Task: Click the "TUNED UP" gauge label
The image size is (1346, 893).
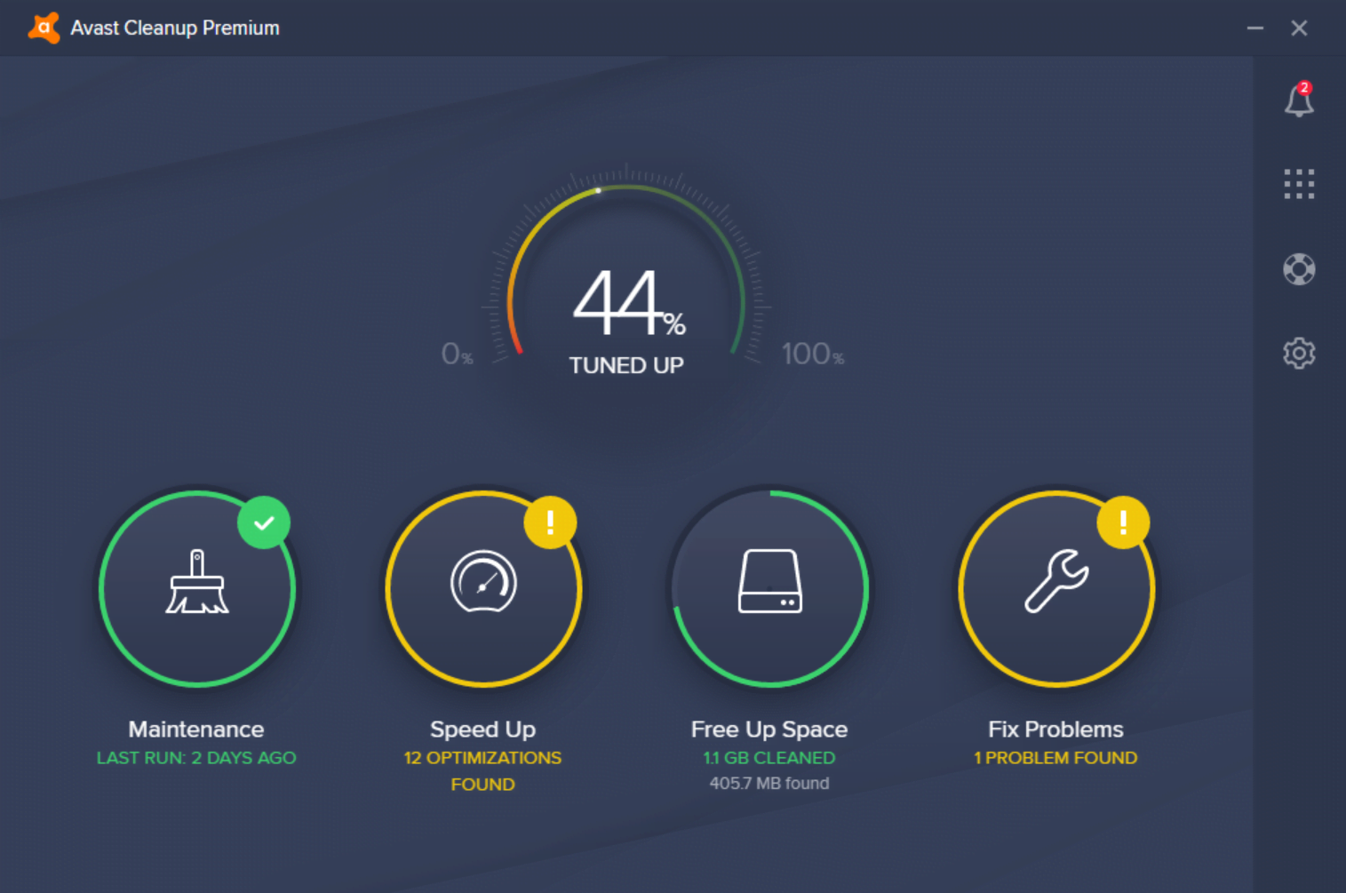Action: [626, 365]
